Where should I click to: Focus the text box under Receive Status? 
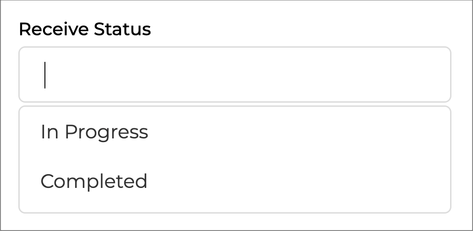235,74
